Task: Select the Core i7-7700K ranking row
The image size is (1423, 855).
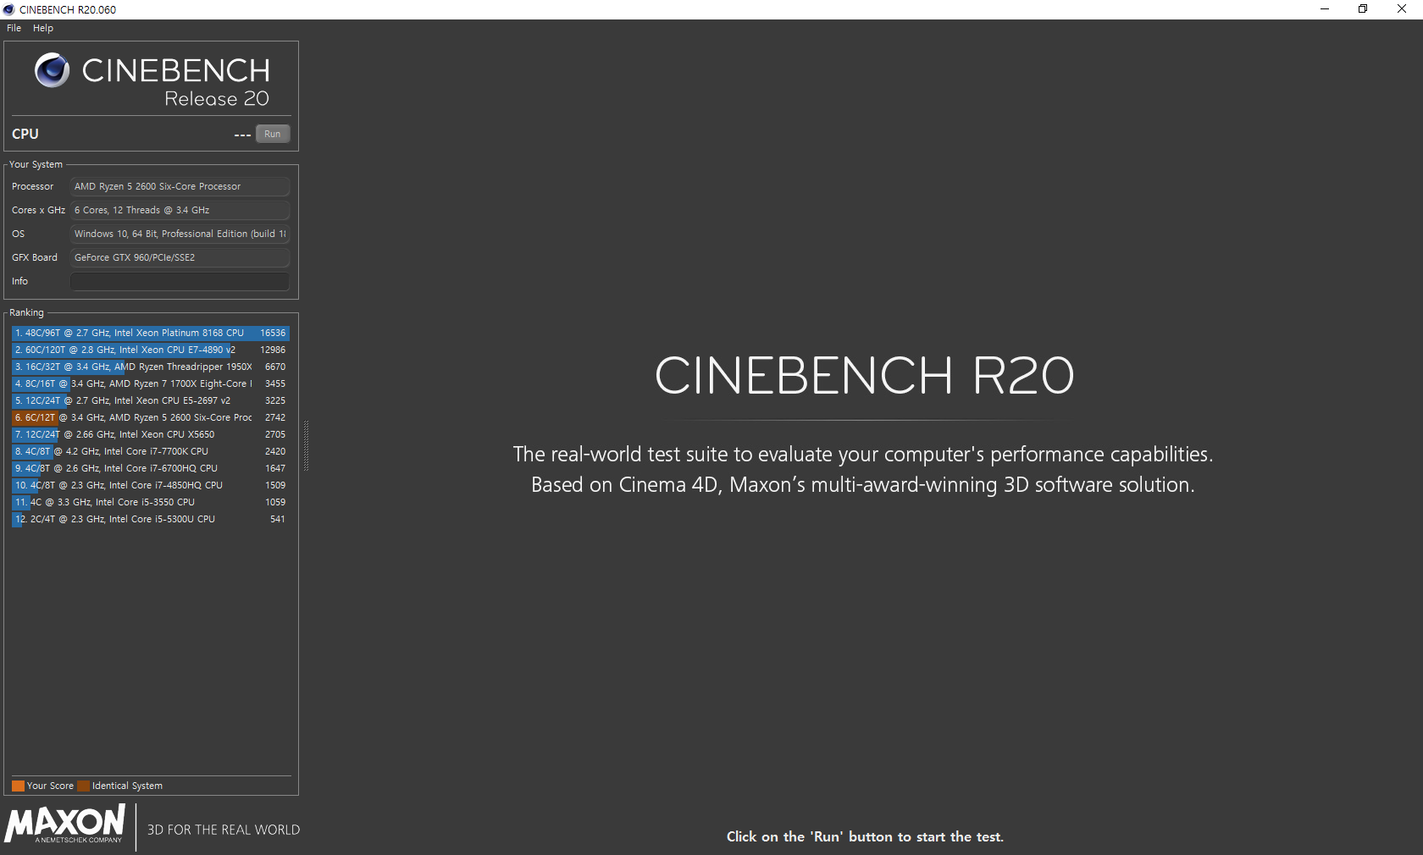Action: click(151, 451)
